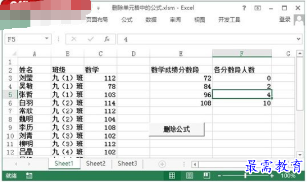Screen dimensions: 307x182
Task: Open the 数据 ribbon tab
Action: click(151, 20)
